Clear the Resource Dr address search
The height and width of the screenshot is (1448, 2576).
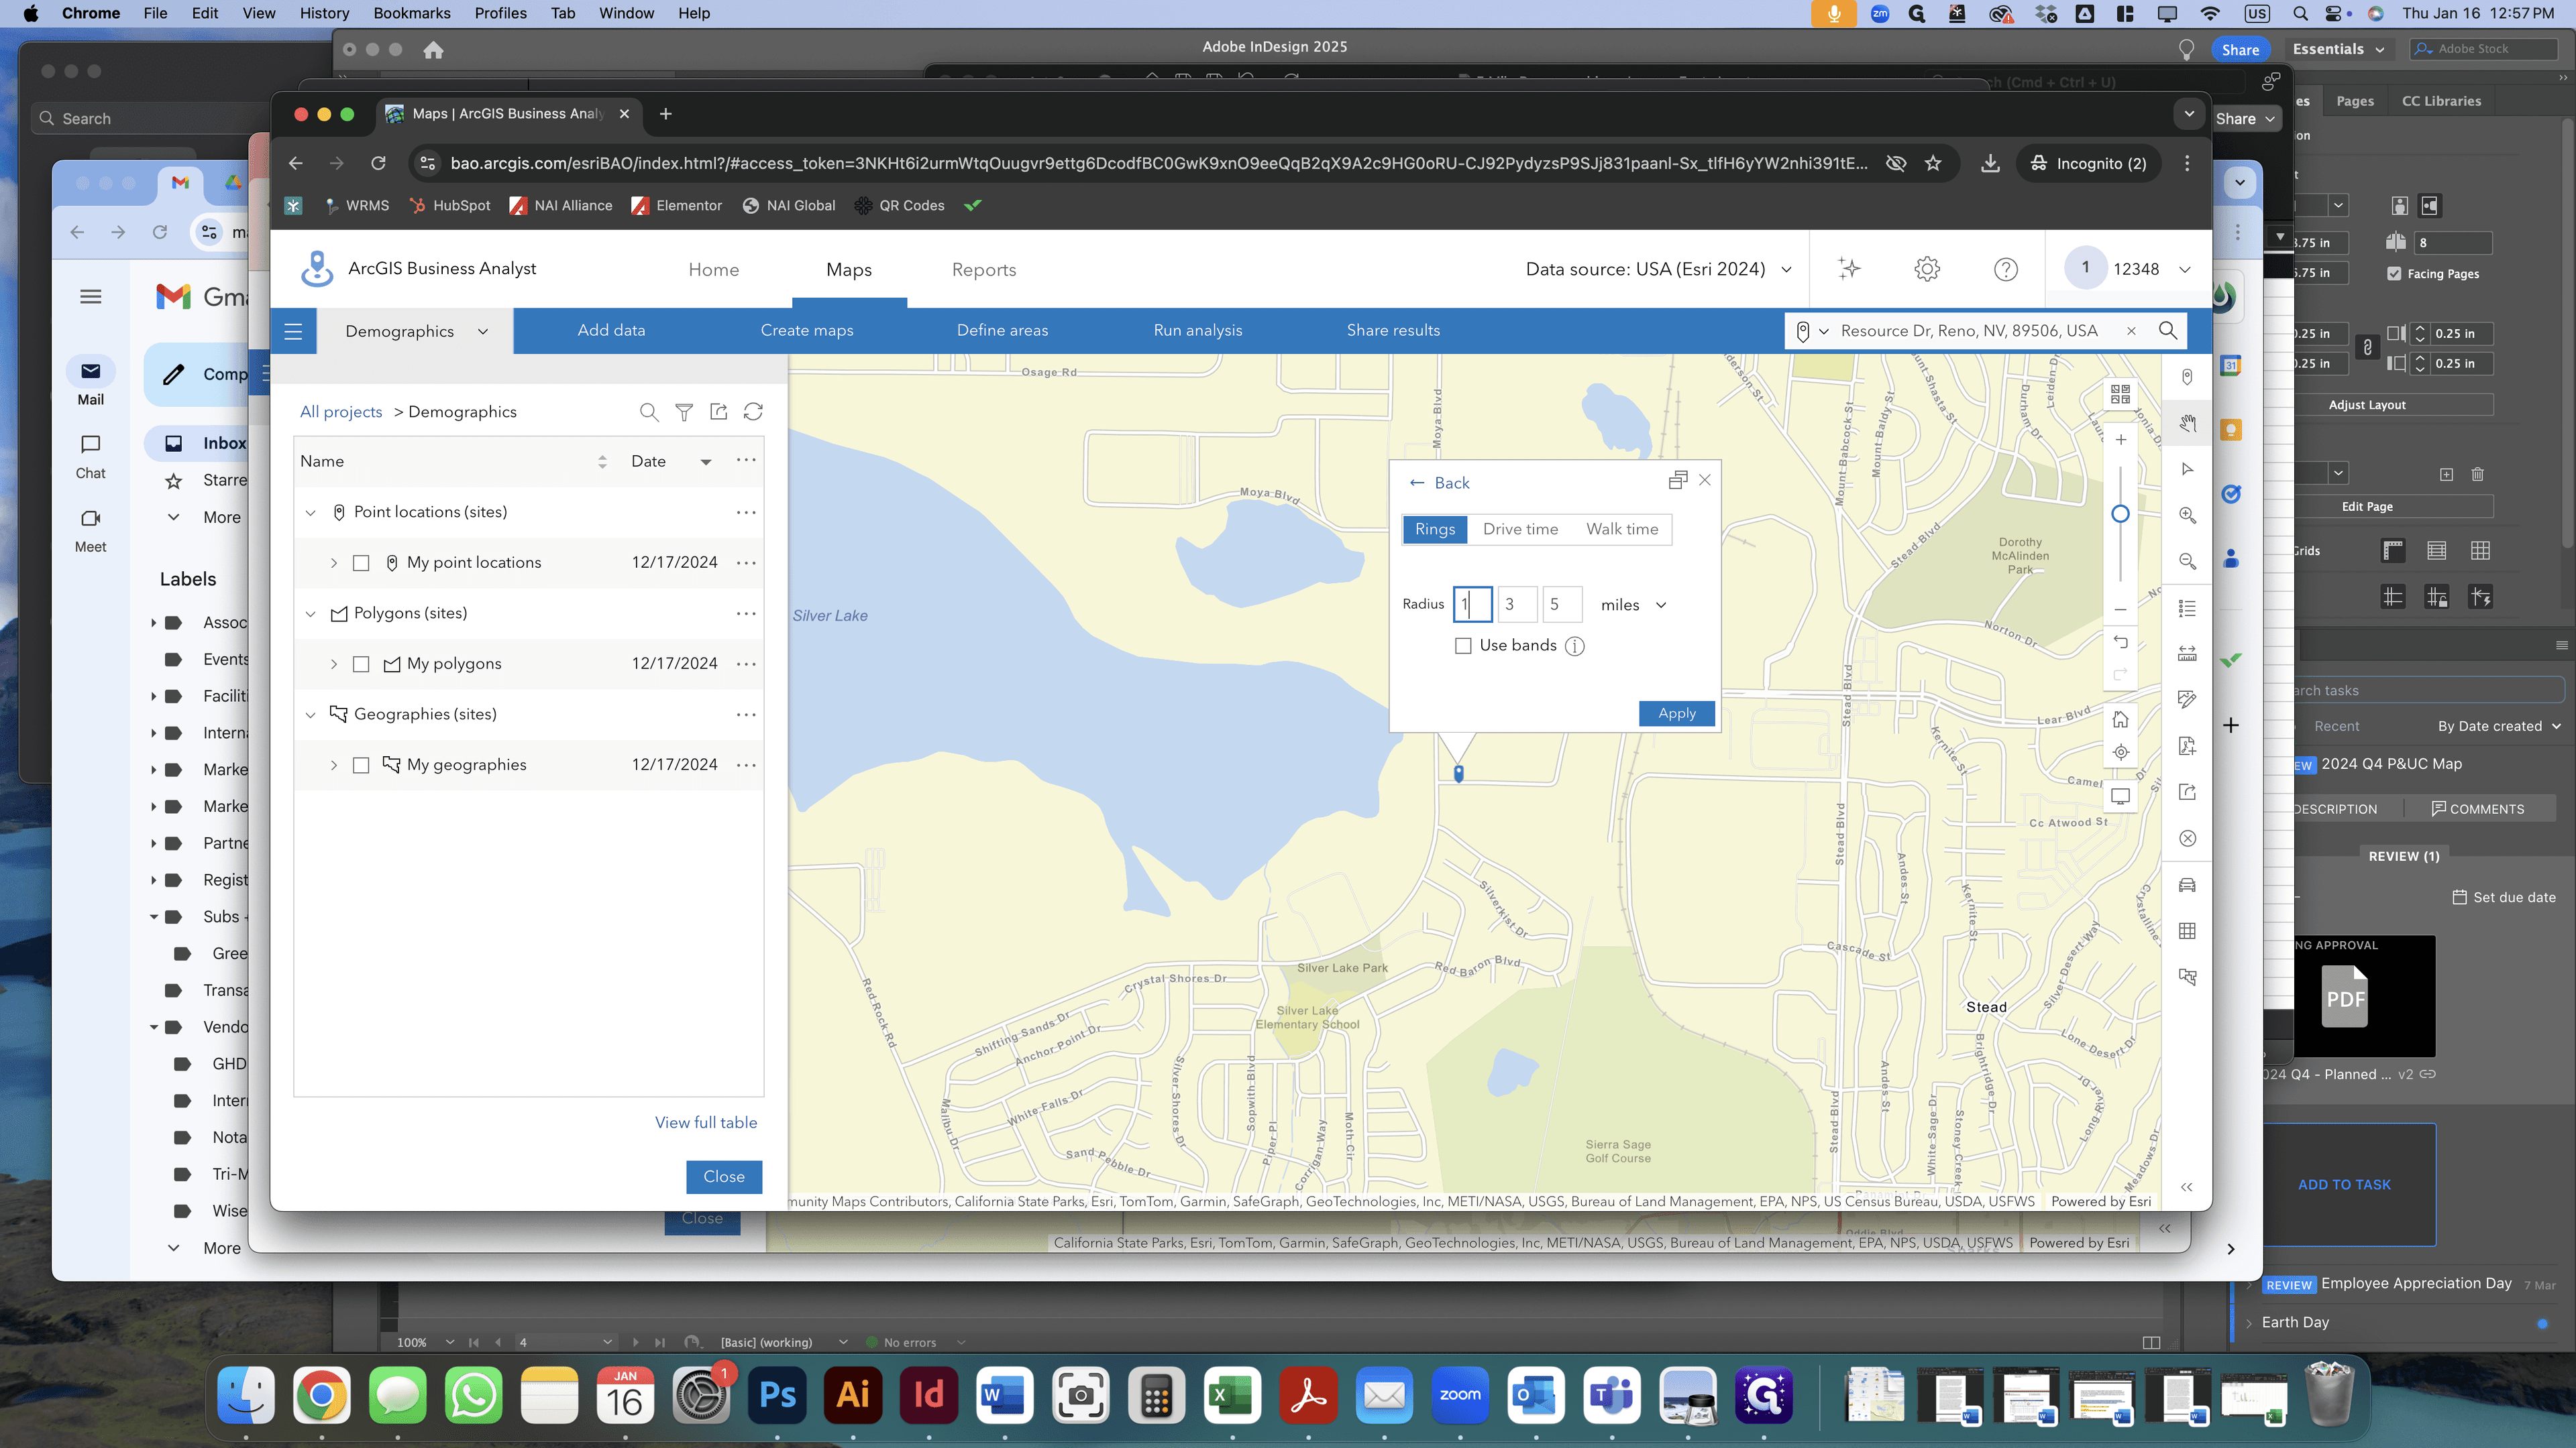[2131, 330]
